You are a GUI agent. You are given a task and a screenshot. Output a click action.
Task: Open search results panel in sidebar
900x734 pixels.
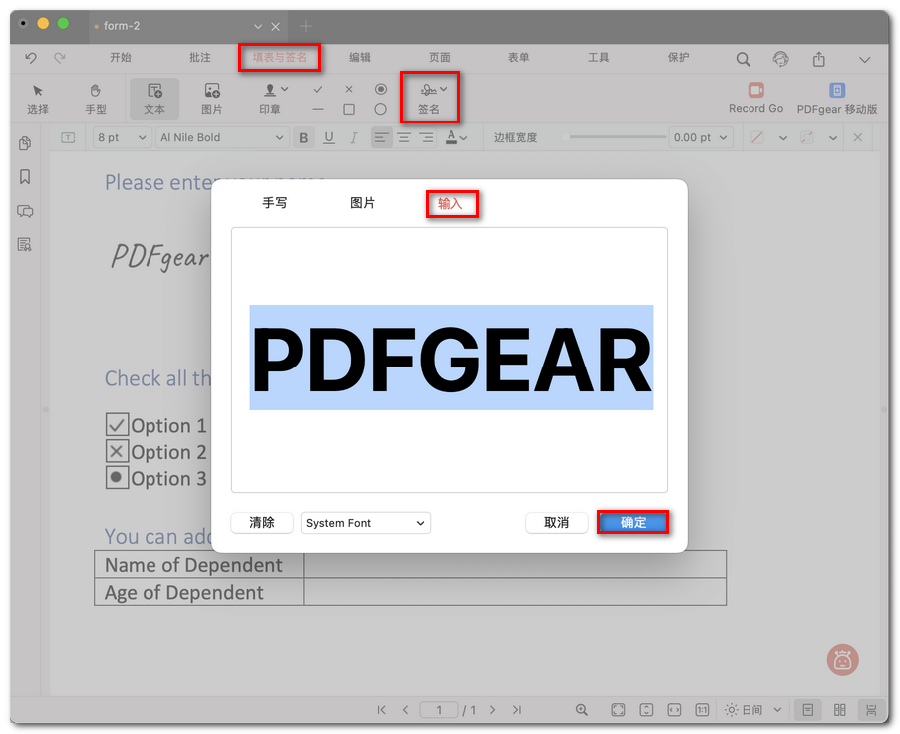(25, 245)
